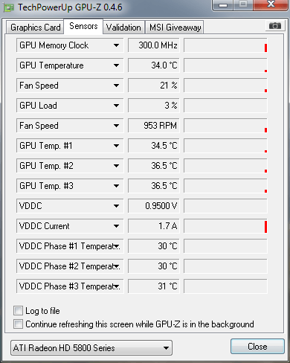Open the GPU Temperature sensor dropdown
290x363 pixels.
pyautogui.click(x=70, y=65)
